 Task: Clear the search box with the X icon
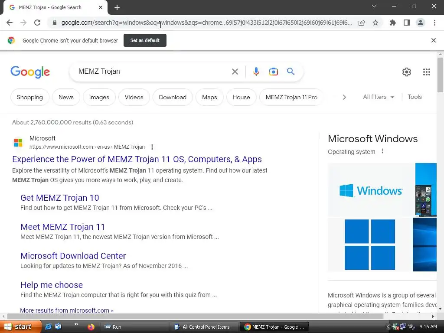point(235,72)
